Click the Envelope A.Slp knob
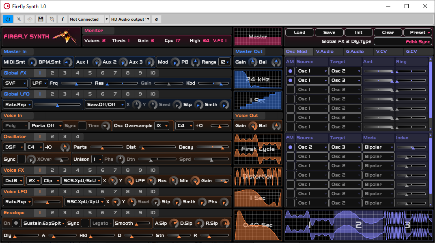Image resolution: width=435 pixels, height=243 pixels. (x=174, y=223)
